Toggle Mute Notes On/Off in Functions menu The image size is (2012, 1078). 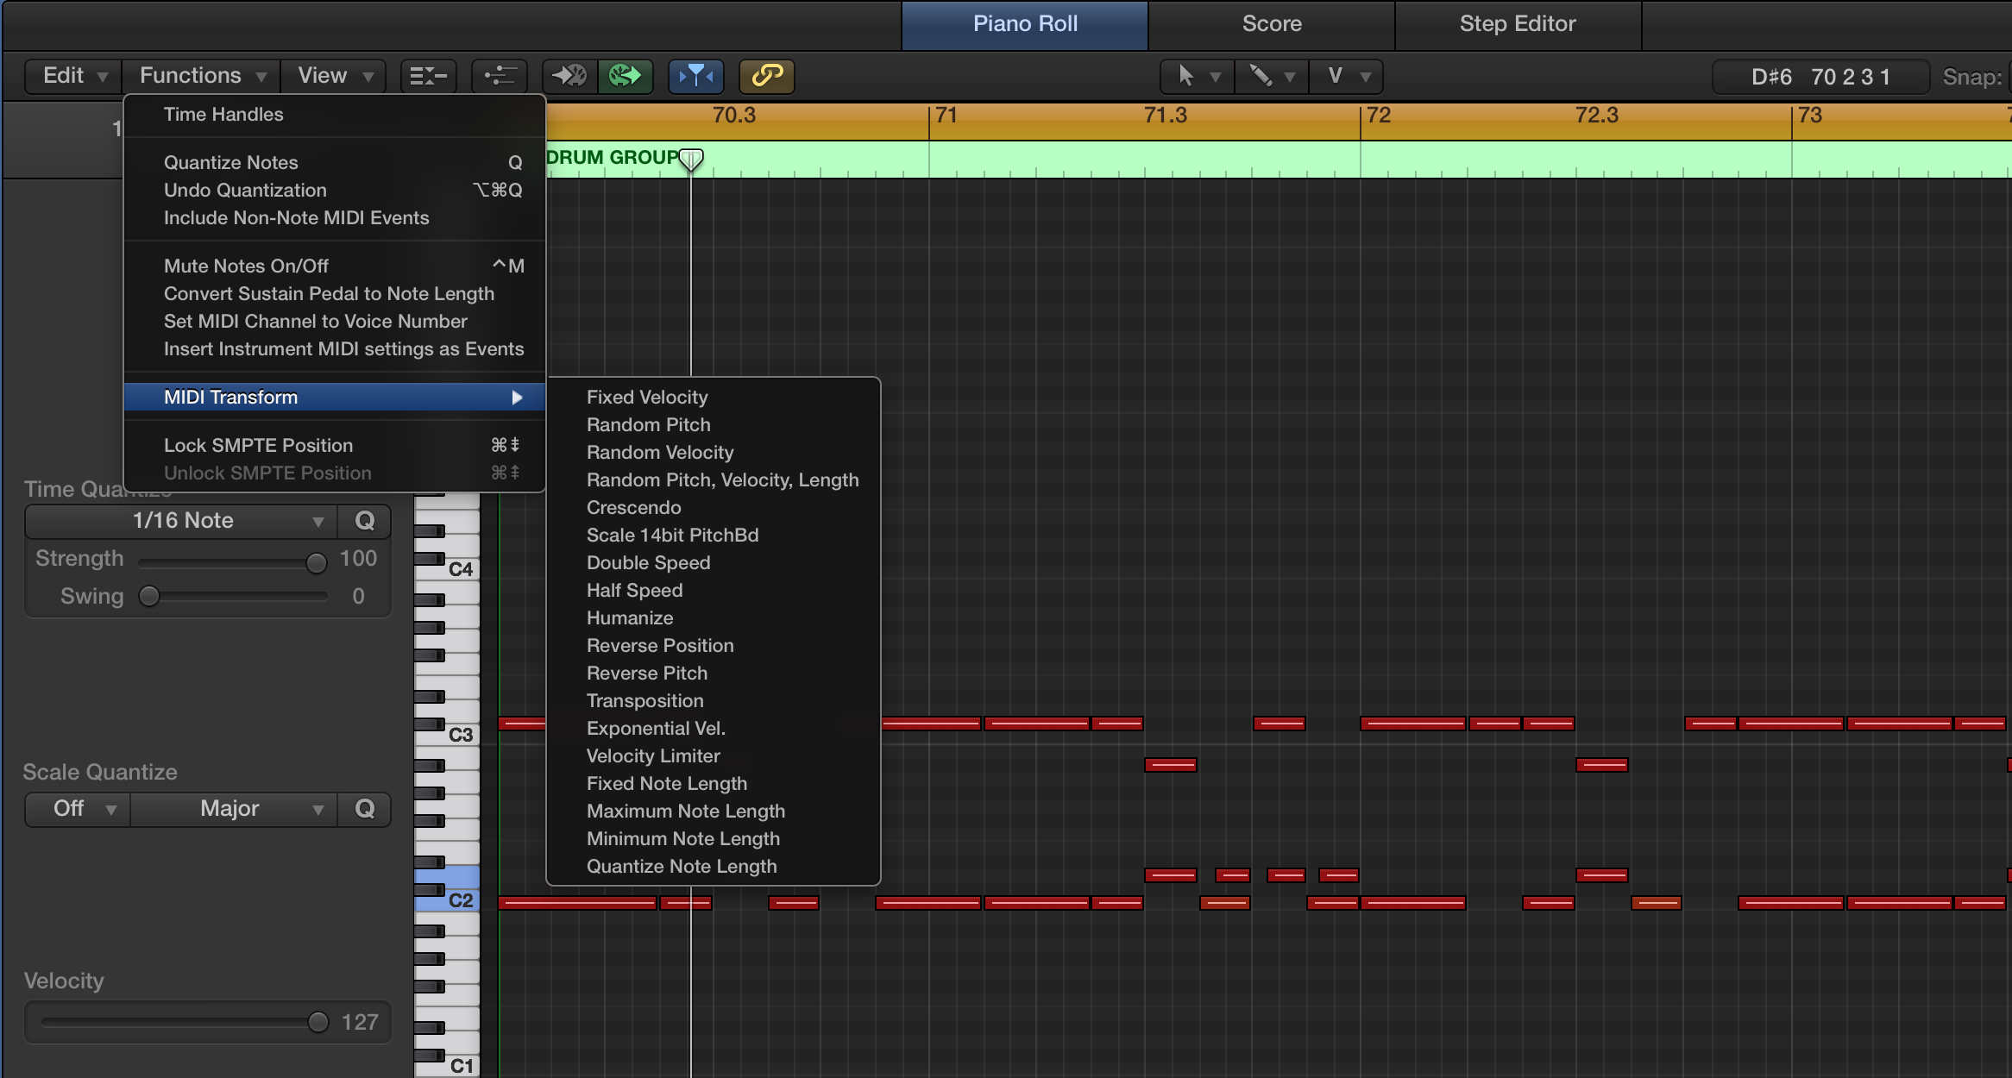(x=247, y=266)
